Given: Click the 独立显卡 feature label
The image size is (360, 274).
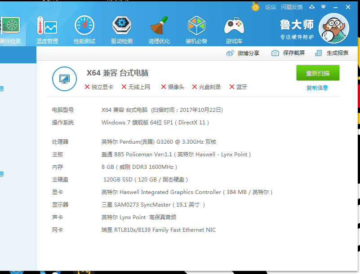Looking at the screenshot, I should pos(102,87).
